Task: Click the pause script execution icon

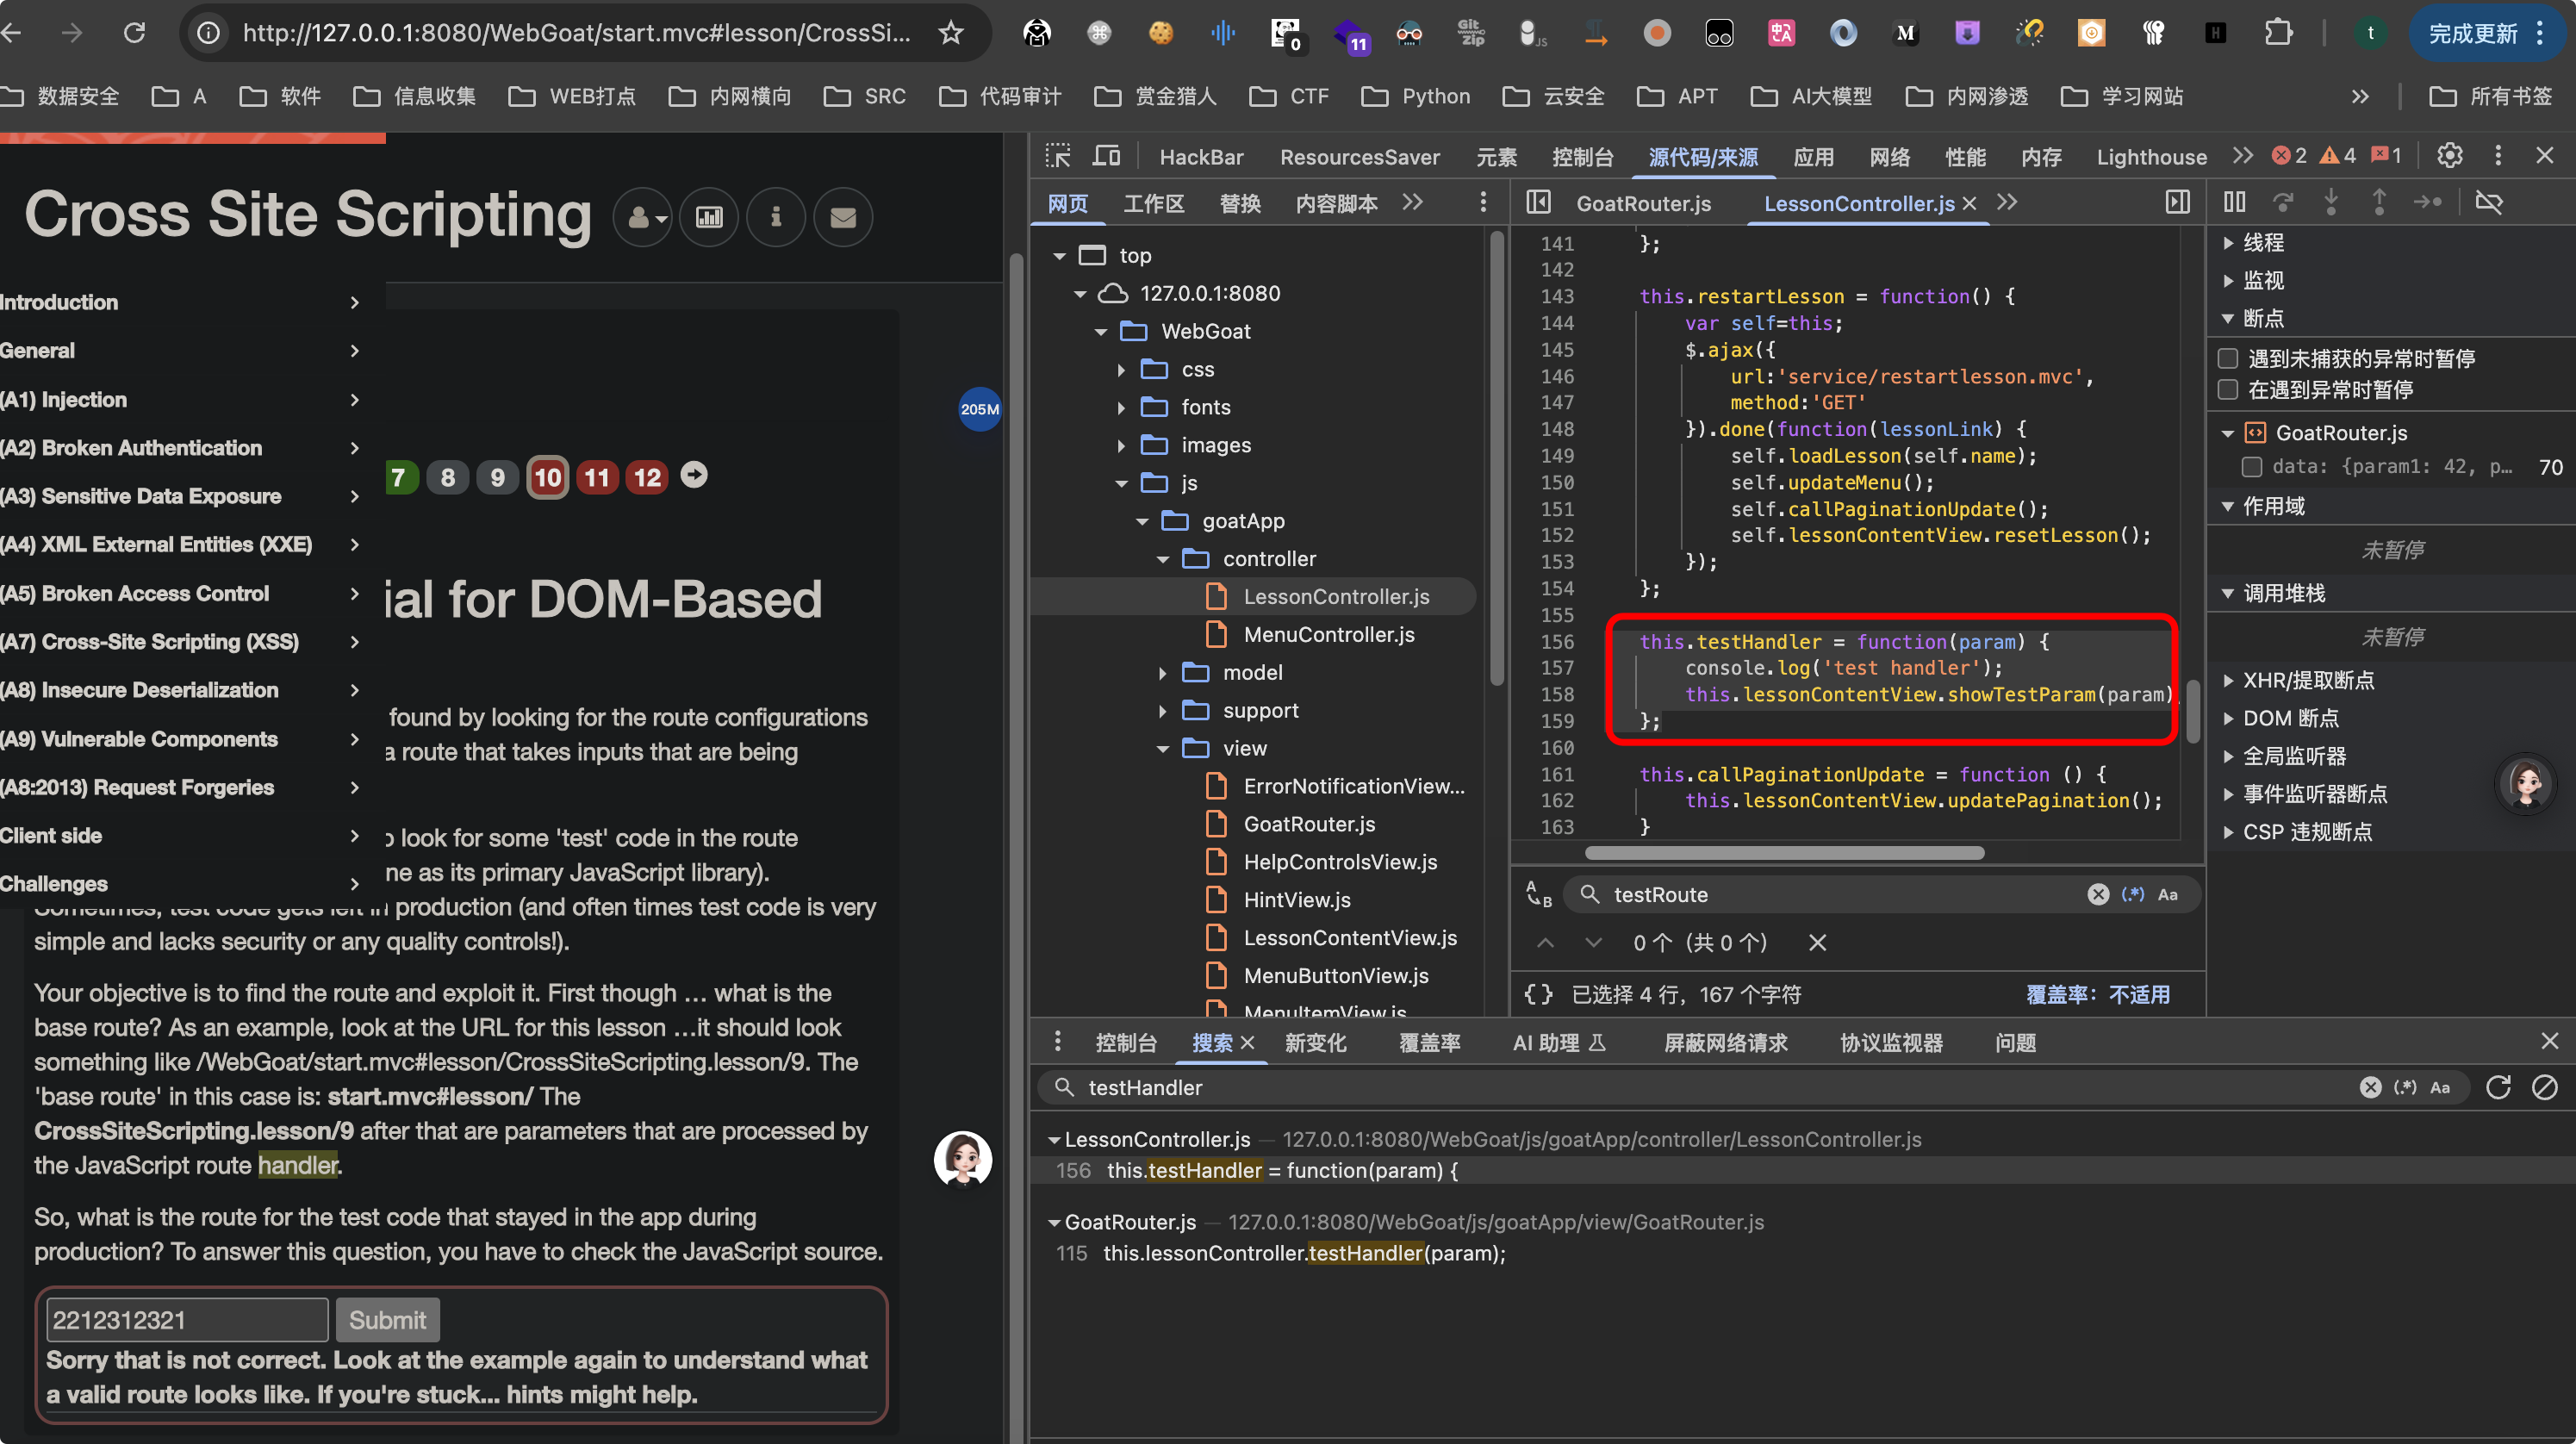Action: (x=2234, y=202)
